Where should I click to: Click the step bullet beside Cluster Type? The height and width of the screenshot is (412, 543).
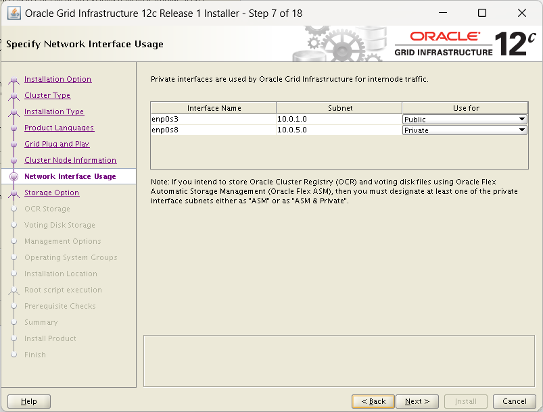pos(14,96)
